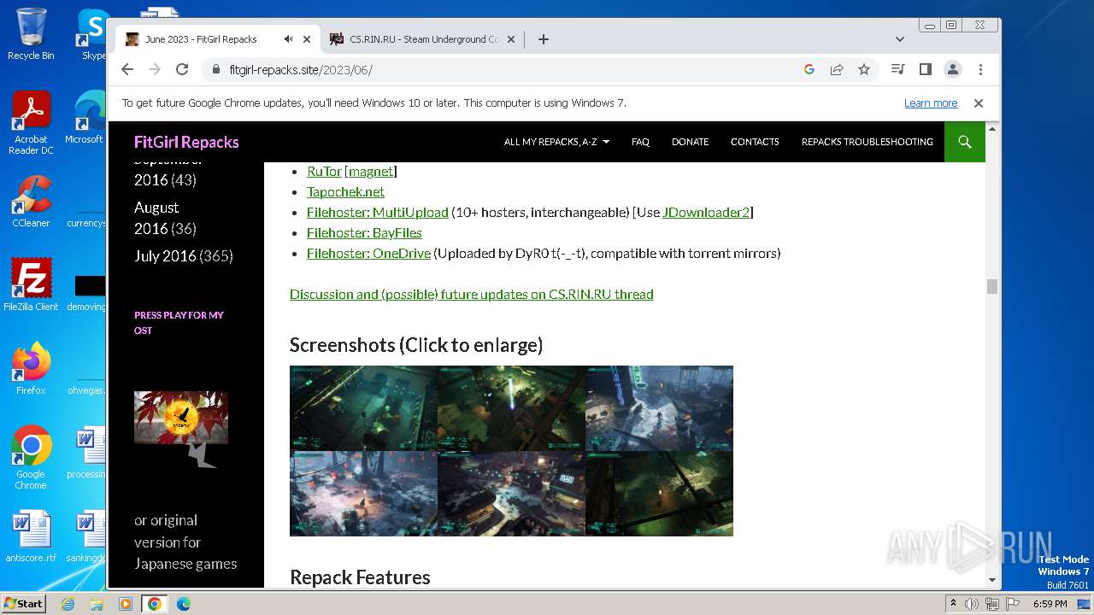Screen dimensions: 1094x615
Task: Close the FitGirl Repacks tab
Action: [307, 39]
